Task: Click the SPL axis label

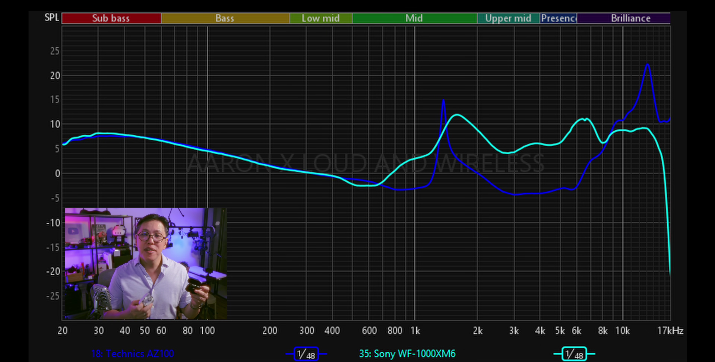Action: tap(52, 18)
